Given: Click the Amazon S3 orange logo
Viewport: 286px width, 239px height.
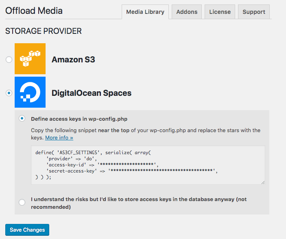Looking at the screenshot, I should [30, 59].
